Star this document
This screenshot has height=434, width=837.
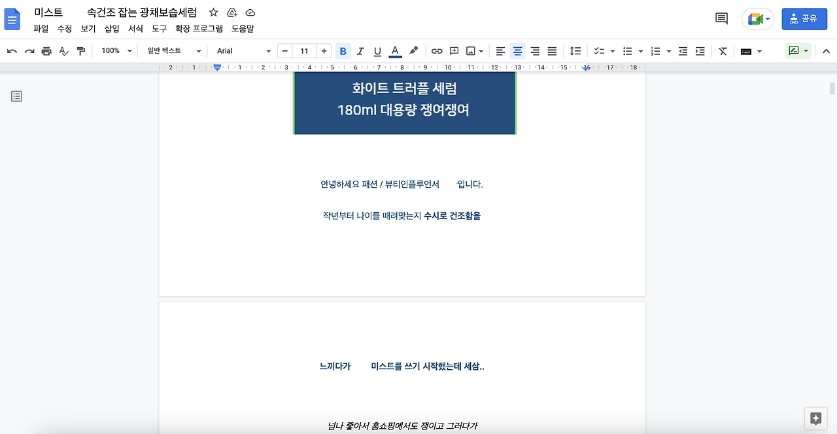tap(213, 12)
